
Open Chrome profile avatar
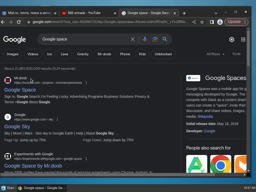coord(220,22)
